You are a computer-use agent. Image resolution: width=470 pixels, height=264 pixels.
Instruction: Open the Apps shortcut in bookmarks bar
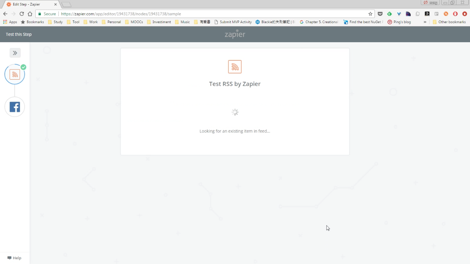pos(10,22)
